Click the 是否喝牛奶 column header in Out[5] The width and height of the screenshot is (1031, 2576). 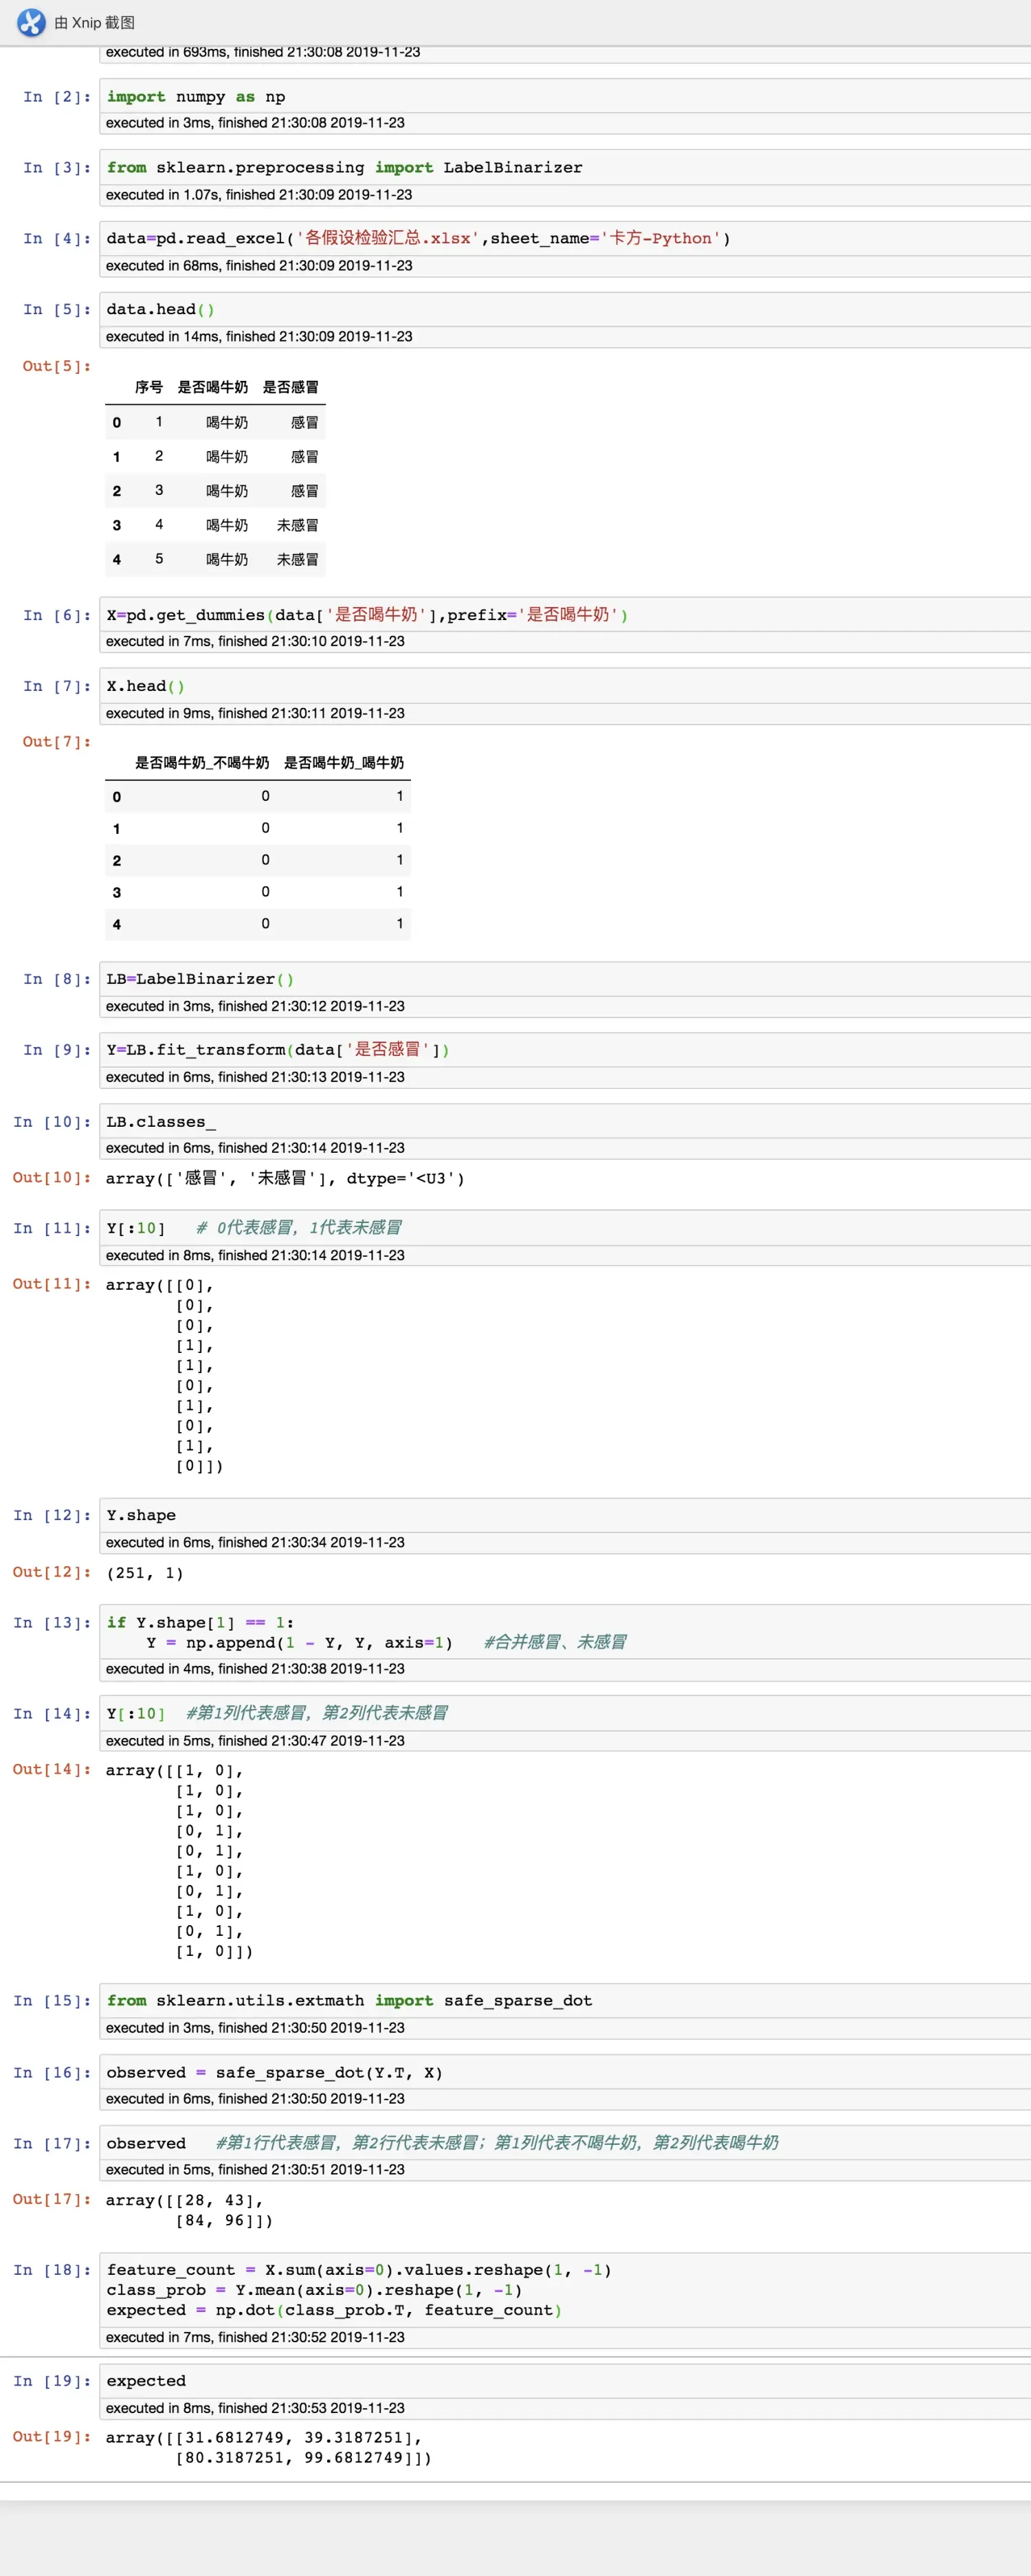(212, 387)
